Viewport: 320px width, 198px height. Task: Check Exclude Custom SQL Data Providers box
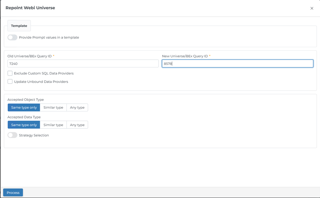point(10,73)
